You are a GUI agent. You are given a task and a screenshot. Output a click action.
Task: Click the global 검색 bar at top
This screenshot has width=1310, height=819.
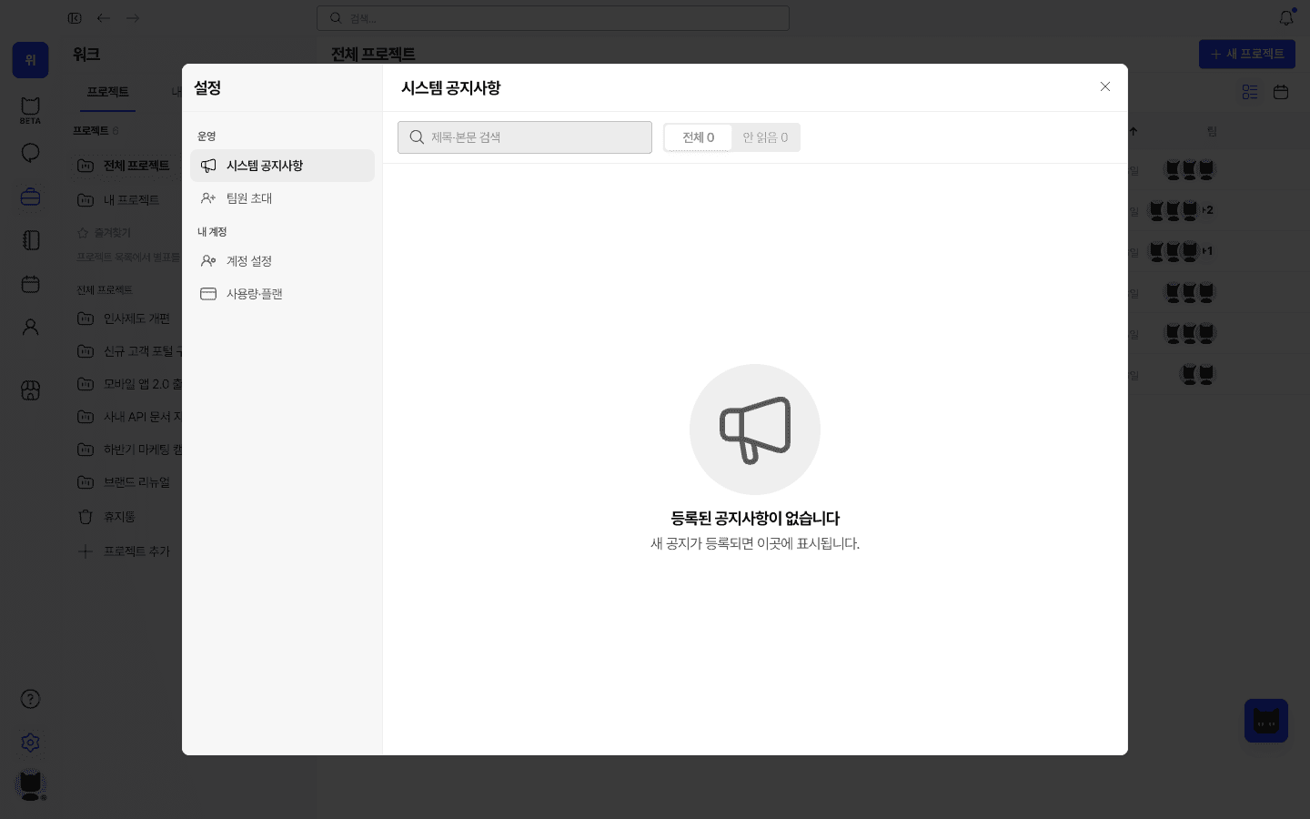tap(553, 18)
